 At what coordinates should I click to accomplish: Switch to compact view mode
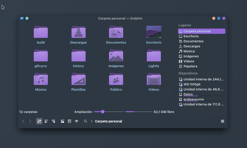46,121
